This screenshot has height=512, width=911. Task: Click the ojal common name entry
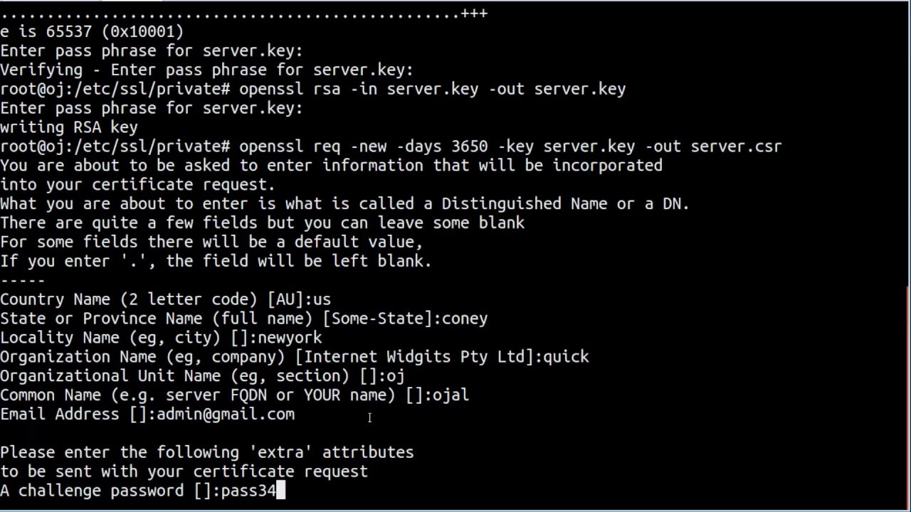click(451, 395)
